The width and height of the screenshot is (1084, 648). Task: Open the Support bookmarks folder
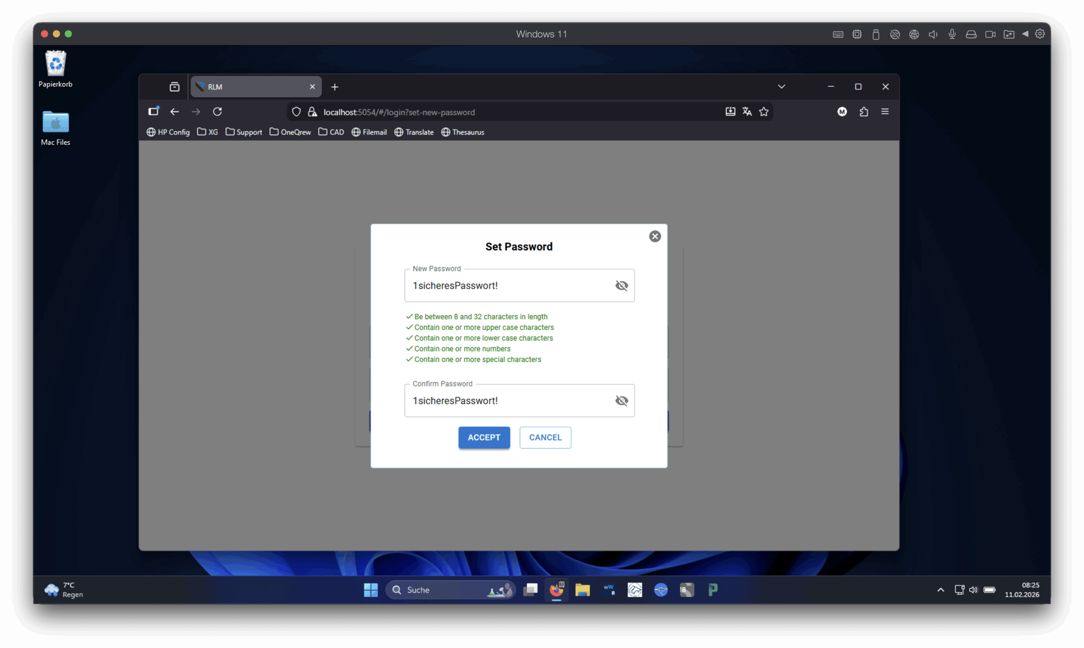243,132
